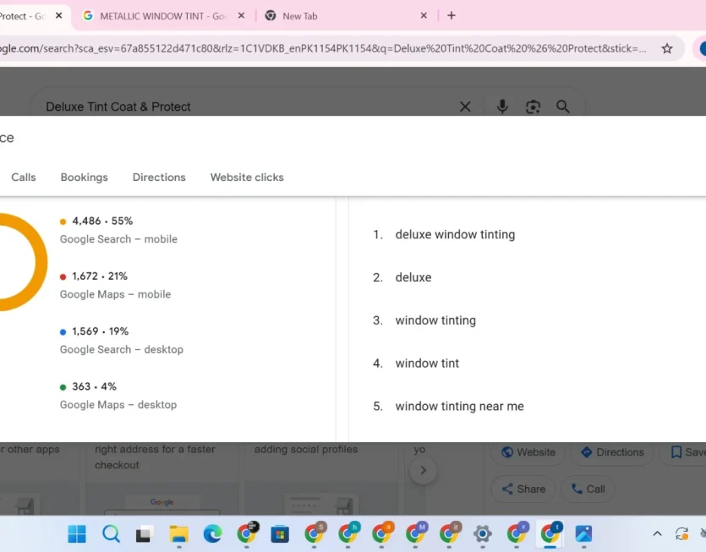Viewport: 706px width, 552px height.
Task: Select the 1,672 · 21% value
Action: pyautogui.click(x=100, y=276)
